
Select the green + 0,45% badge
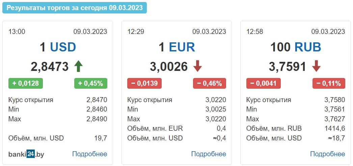click(x=91, y=83)
